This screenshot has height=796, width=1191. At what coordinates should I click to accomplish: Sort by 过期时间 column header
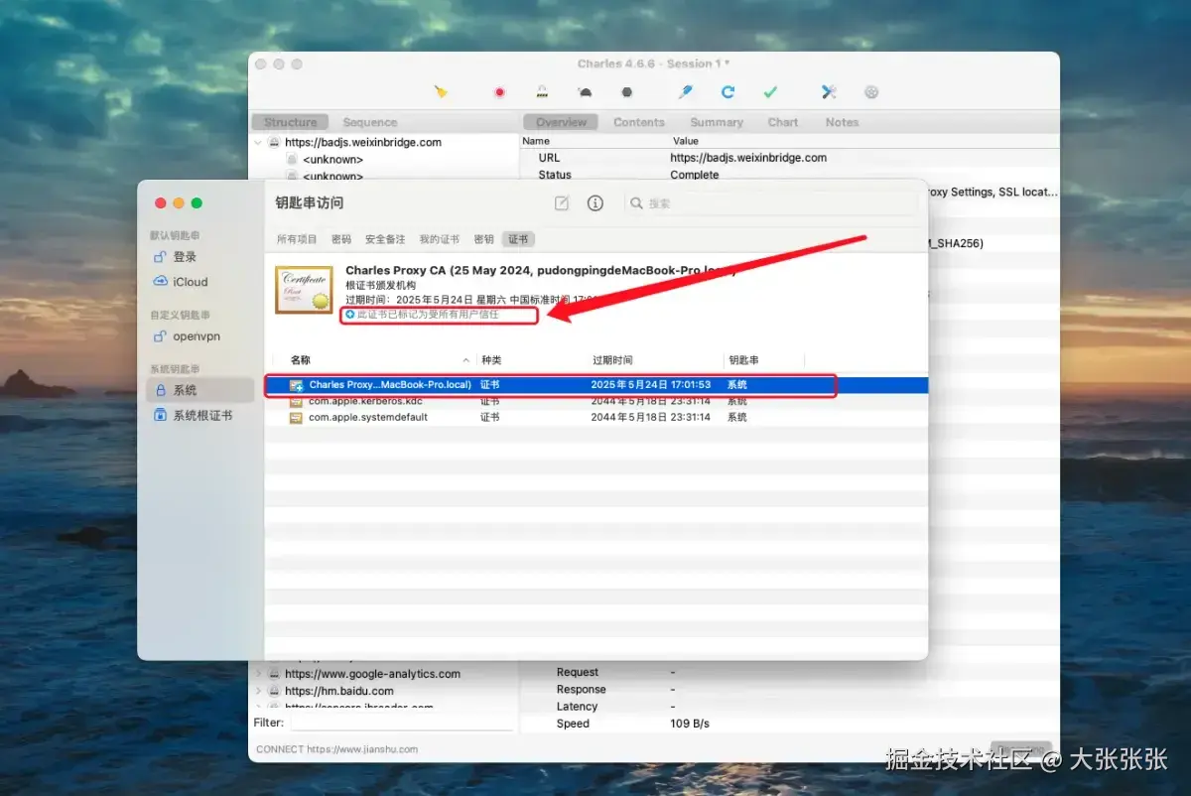[612, 360]
